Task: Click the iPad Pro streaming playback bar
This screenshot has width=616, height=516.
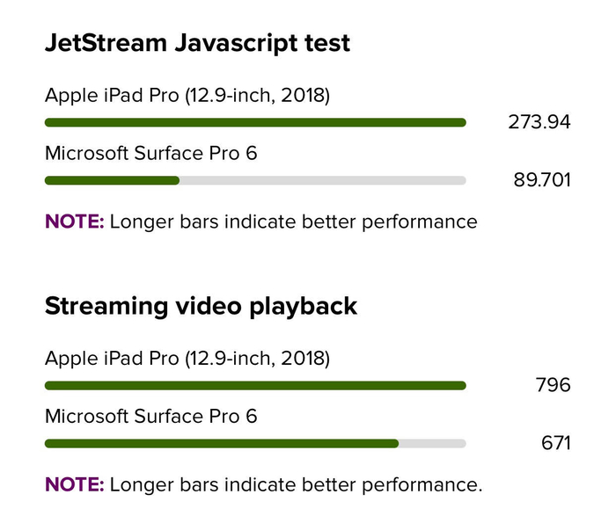Action: [x=254, y=386]
